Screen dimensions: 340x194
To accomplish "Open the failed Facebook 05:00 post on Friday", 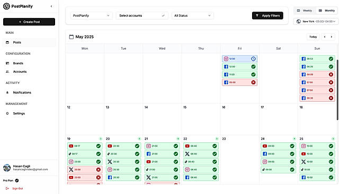I will 239,82.
